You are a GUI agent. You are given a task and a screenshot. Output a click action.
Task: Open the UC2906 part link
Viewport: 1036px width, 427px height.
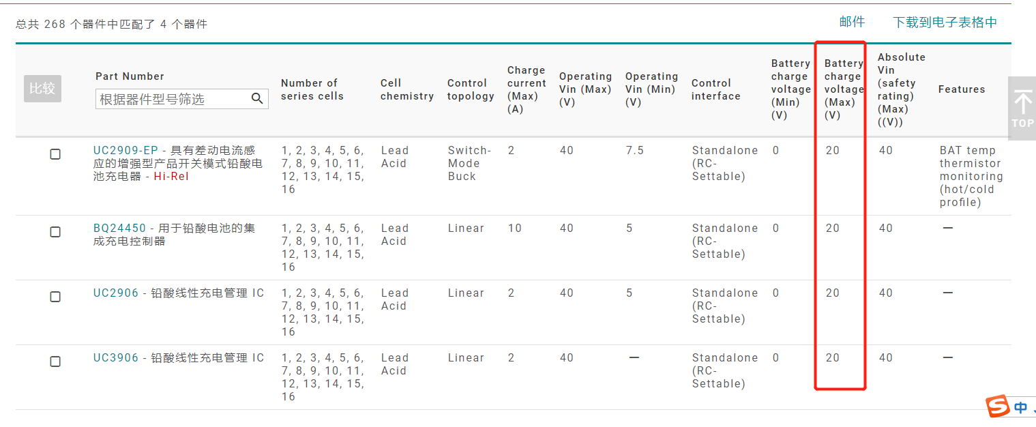pos(116,293)
